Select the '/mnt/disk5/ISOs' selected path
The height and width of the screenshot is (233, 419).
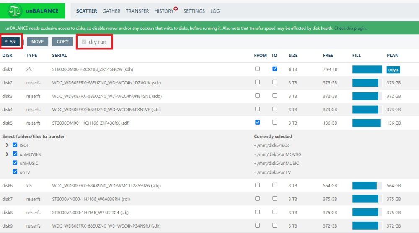click(x=273, y=146)
